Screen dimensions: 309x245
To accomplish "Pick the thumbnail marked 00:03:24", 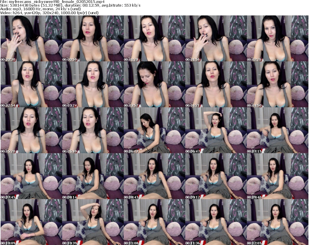I will point(93,84).
